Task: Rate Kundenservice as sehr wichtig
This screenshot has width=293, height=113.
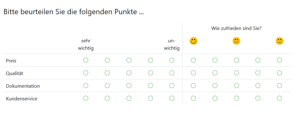Action: [x=86, y=98]
